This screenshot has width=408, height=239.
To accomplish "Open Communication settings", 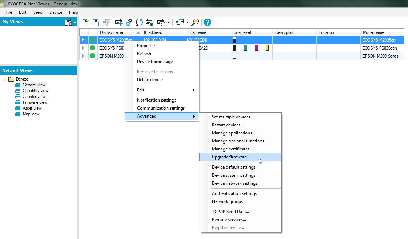I will pyautogui.click(x=161, y=108).
